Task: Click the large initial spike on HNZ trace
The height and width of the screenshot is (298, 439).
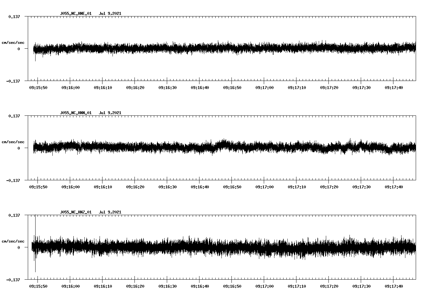Action: click(35, 243)
